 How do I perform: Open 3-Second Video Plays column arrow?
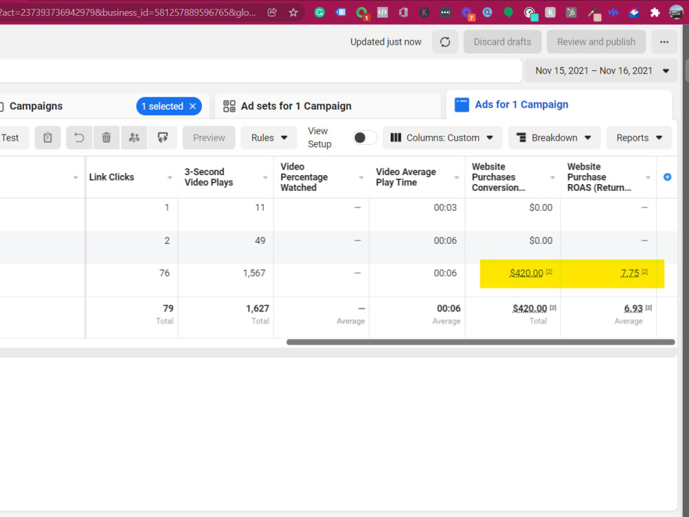coord(265,178)
